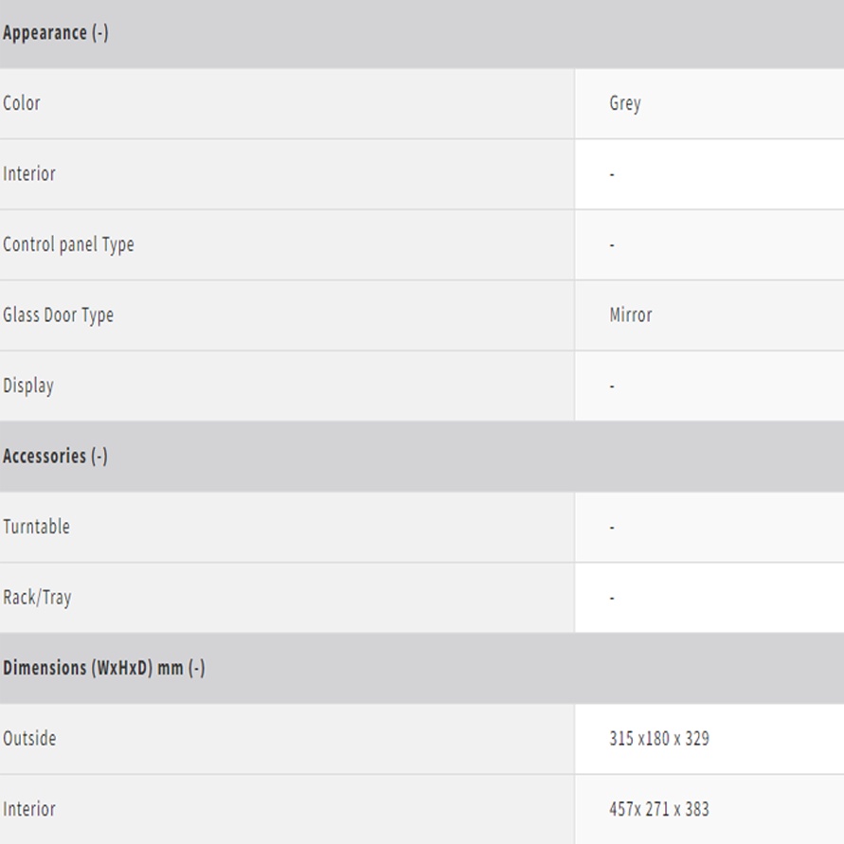Click the Interior label under Appearance

(x=29, y=174)
